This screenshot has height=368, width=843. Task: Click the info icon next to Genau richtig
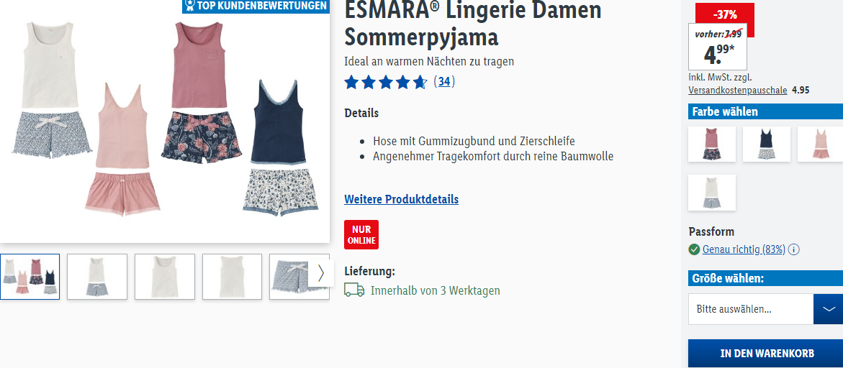pyautogui.click(x=794, y=249)
